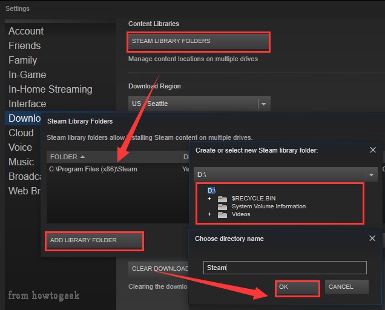This screenshot has height=310, width=385.
Task: Select the $RECYCLE.BIN folder
Action: tap(254, 198)
